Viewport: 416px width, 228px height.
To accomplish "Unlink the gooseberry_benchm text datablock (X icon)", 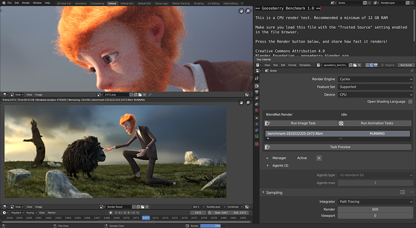I will click(359, 65).
